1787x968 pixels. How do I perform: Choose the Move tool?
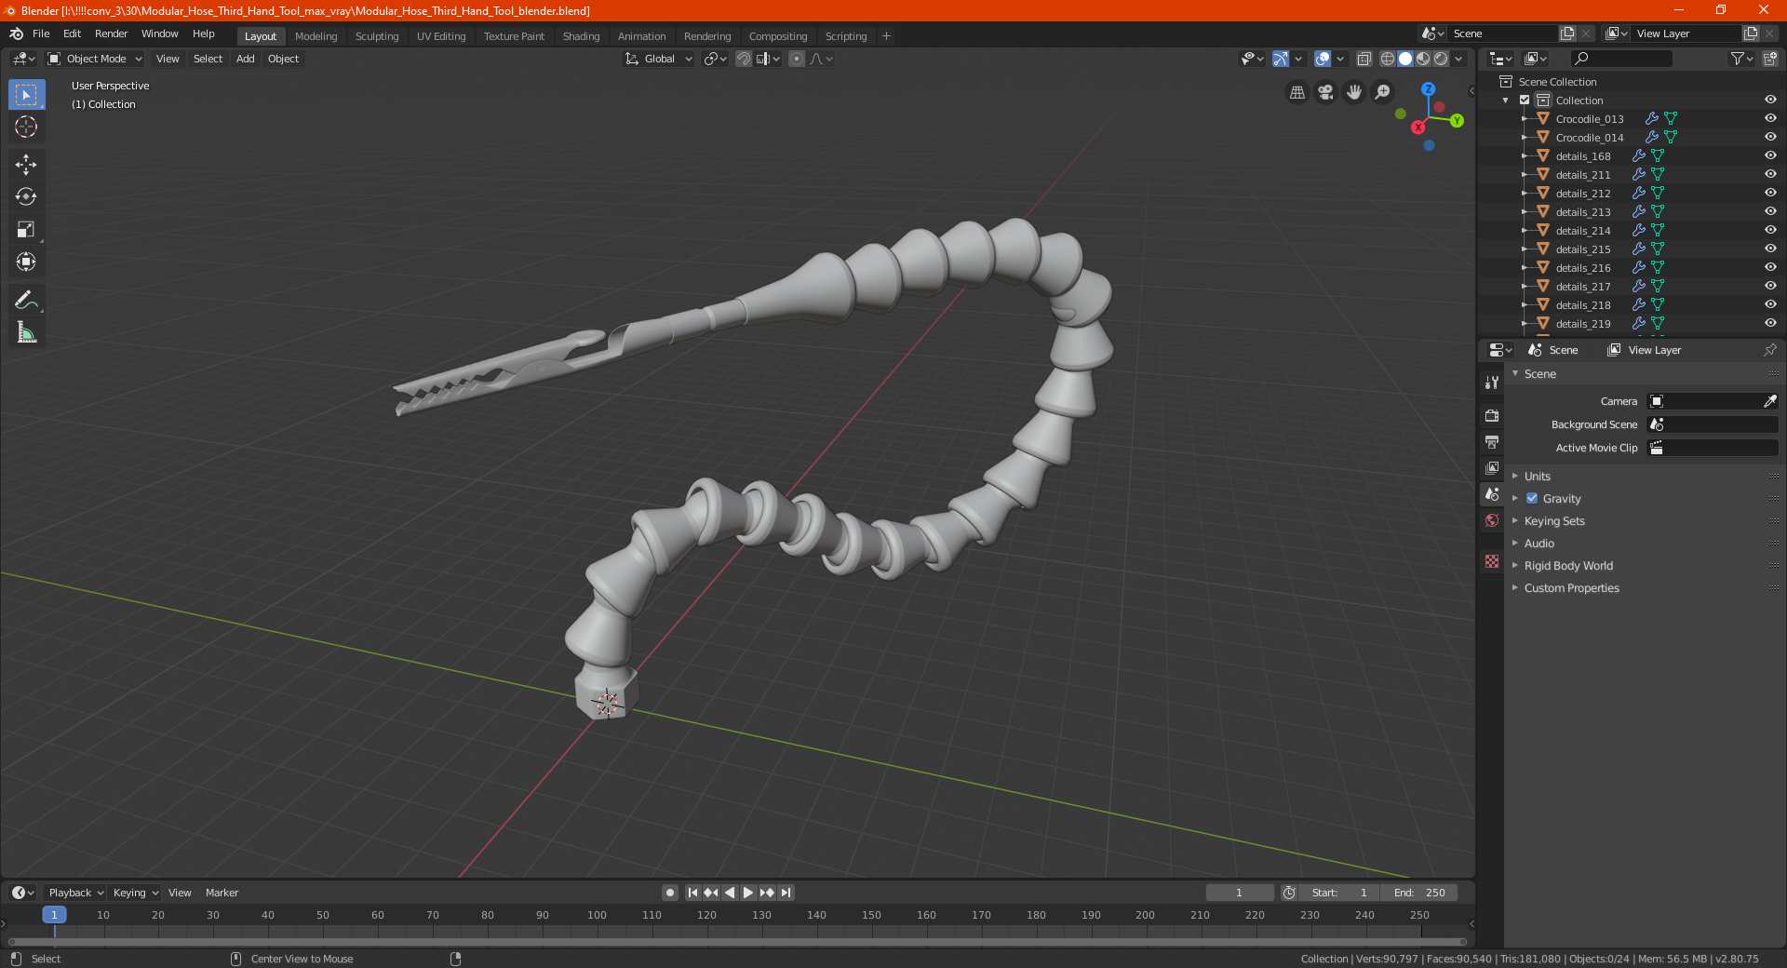(x=26, y=165)
